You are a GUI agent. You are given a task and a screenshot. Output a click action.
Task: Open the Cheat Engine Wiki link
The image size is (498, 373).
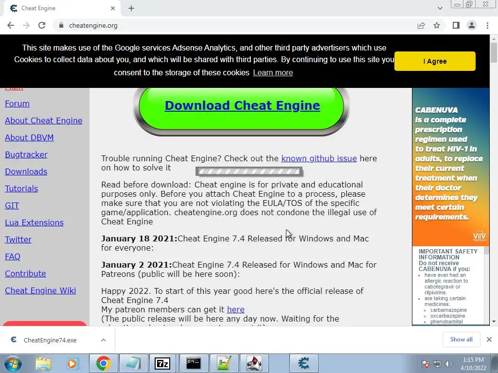[x=40, y=290]
